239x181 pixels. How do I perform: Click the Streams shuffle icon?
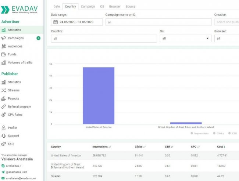pyautogui.click(x=4, y=90)
